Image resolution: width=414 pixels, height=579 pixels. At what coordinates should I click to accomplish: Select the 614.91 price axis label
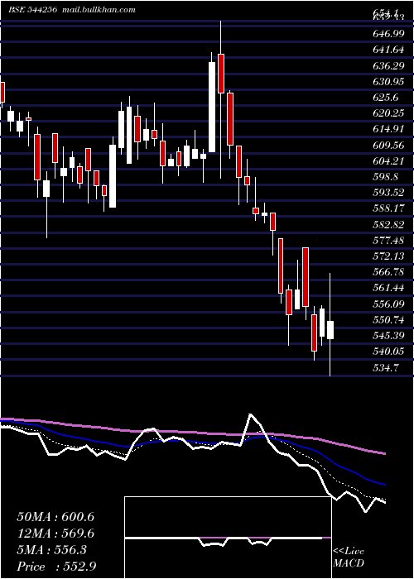[x=388, y=129]
